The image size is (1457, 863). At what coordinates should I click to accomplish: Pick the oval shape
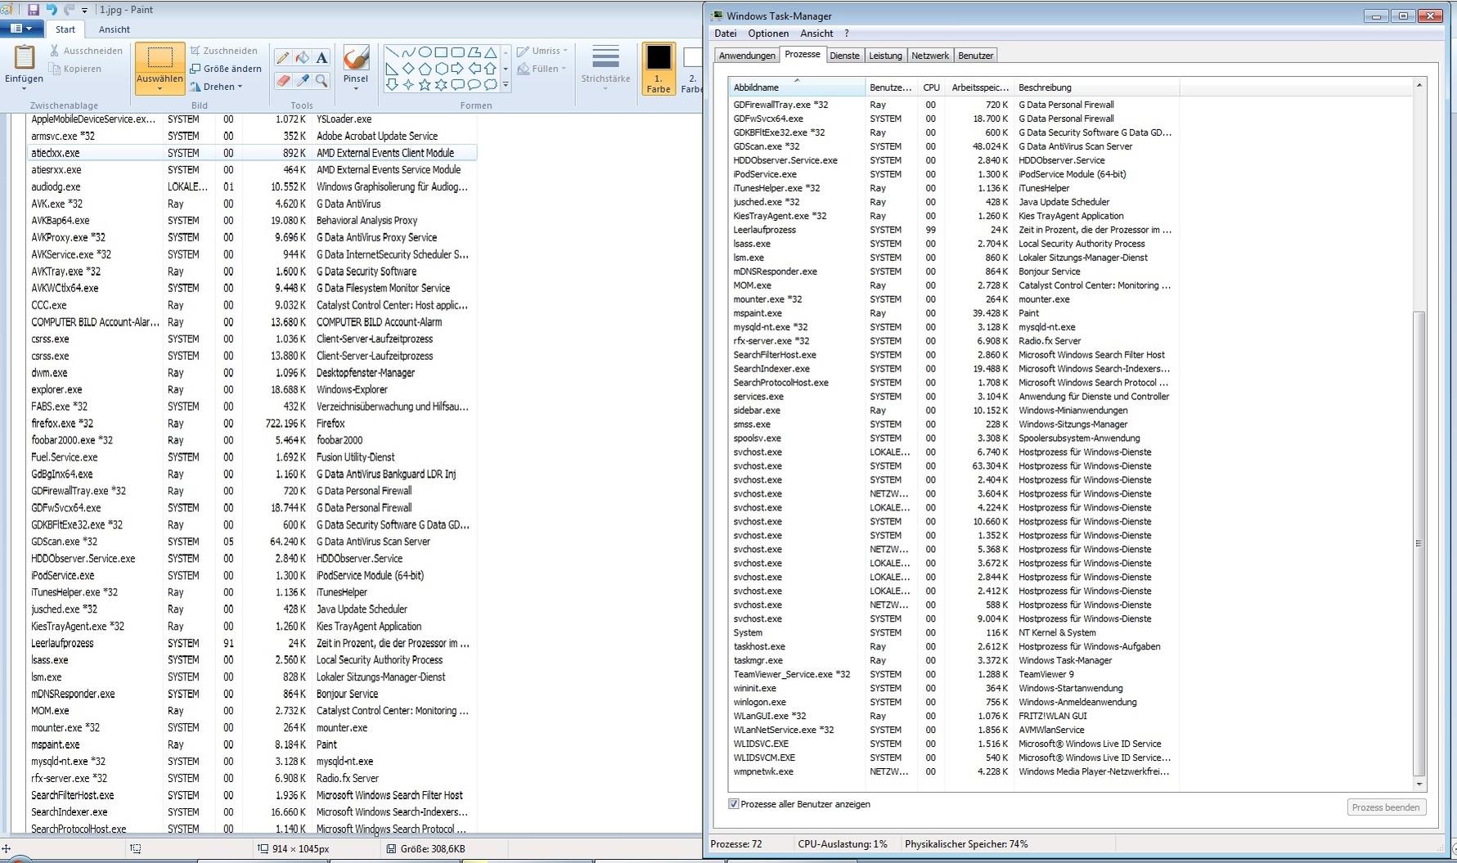pos(425,52)
